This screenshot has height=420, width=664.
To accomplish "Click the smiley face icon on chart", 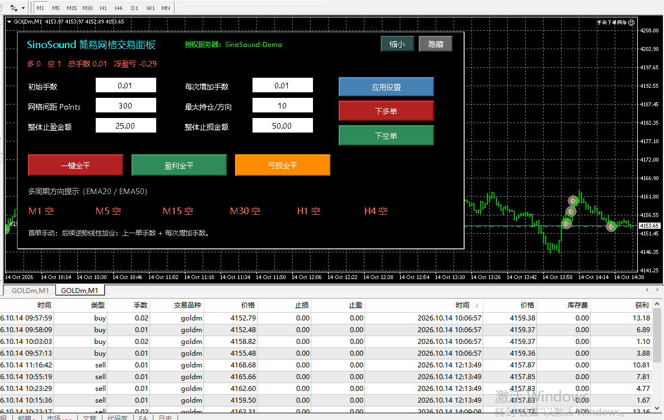I will pyautogui.click(x=632, y=22).
